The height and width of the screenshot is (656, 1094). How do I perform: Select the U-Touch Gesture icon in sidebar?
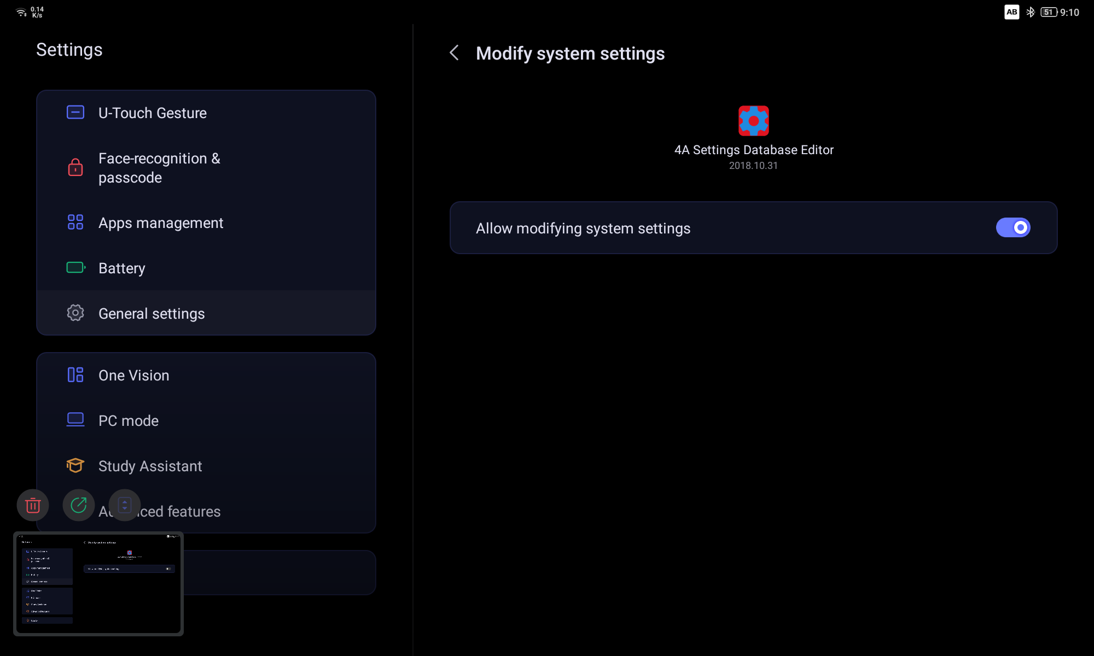[75, 112]
